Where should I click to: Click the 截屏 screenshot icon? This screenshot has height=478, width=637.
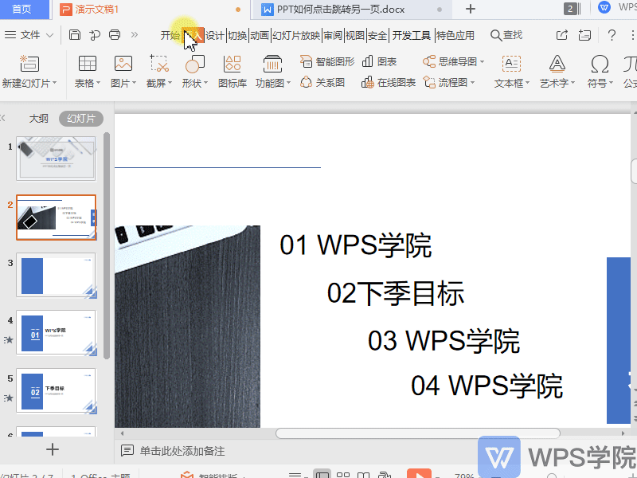(158, 64)
